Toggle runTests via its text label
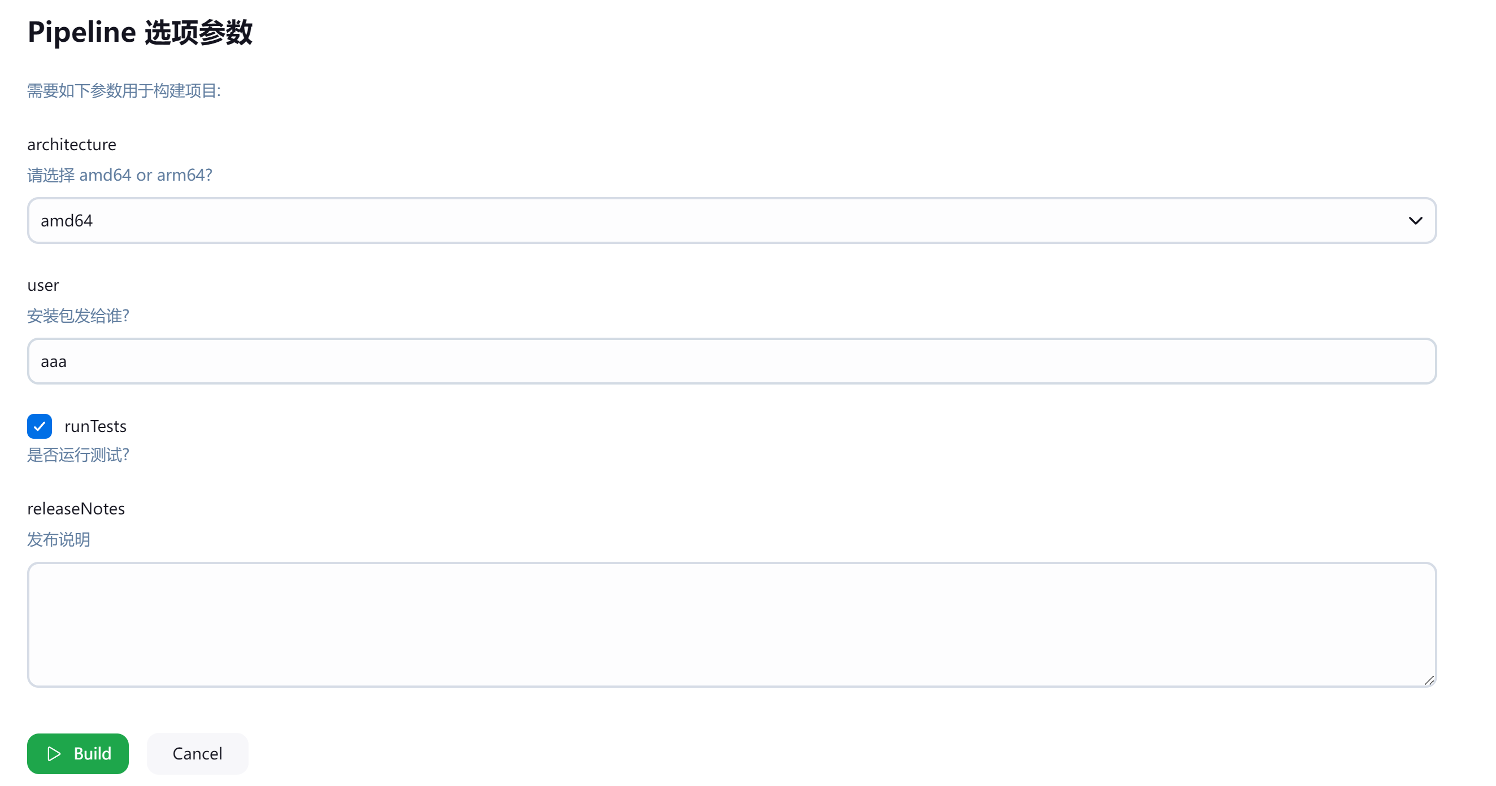The width and height of the screenshot is (1496, 786). click(x=95, y=426)
